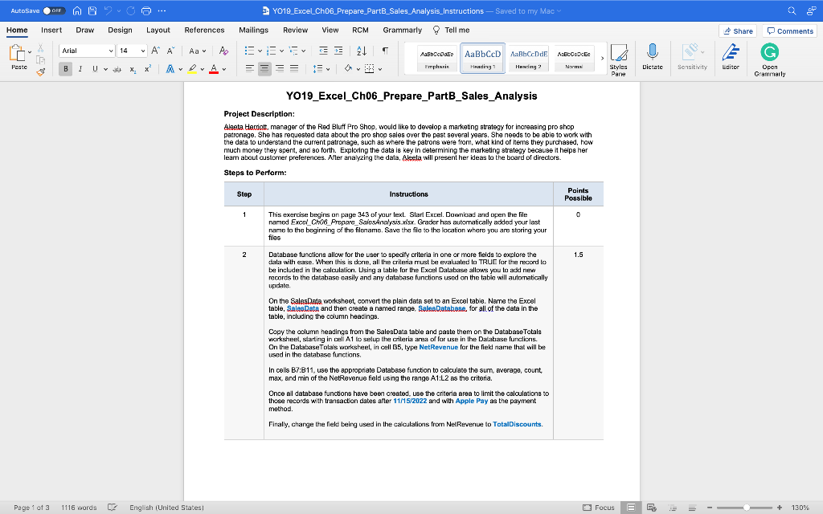Click the Tell me search field
The height and width of the screenshot is (514, 823).
(x=452, y=31)
